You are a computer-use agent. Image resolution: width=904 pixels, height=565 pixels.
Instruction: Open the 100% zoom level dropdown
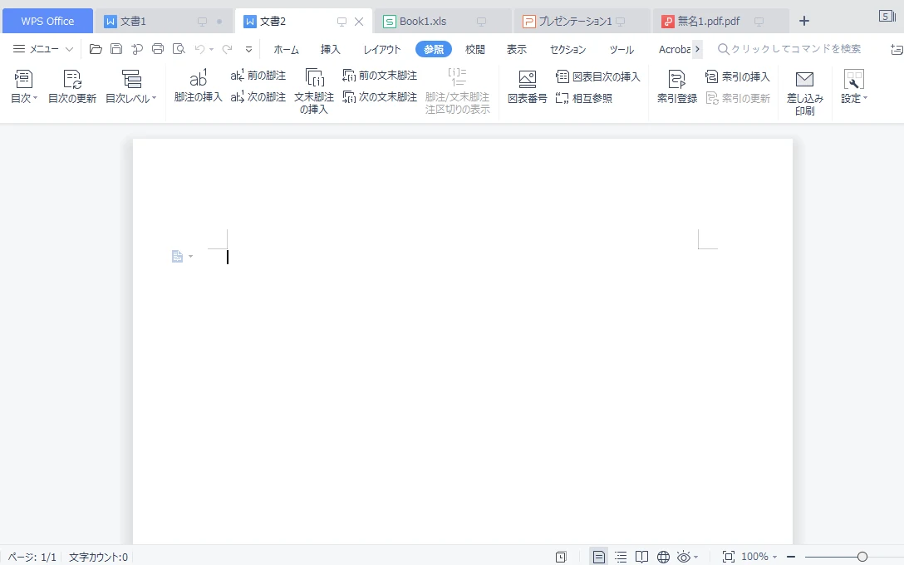tap(759, 557)
